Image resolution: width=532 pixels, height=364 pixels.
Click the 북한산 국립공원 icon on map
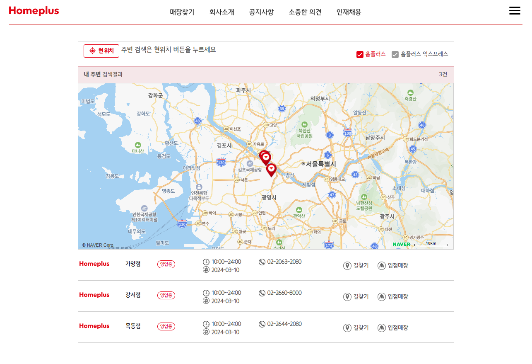click(x=305, y=124)
